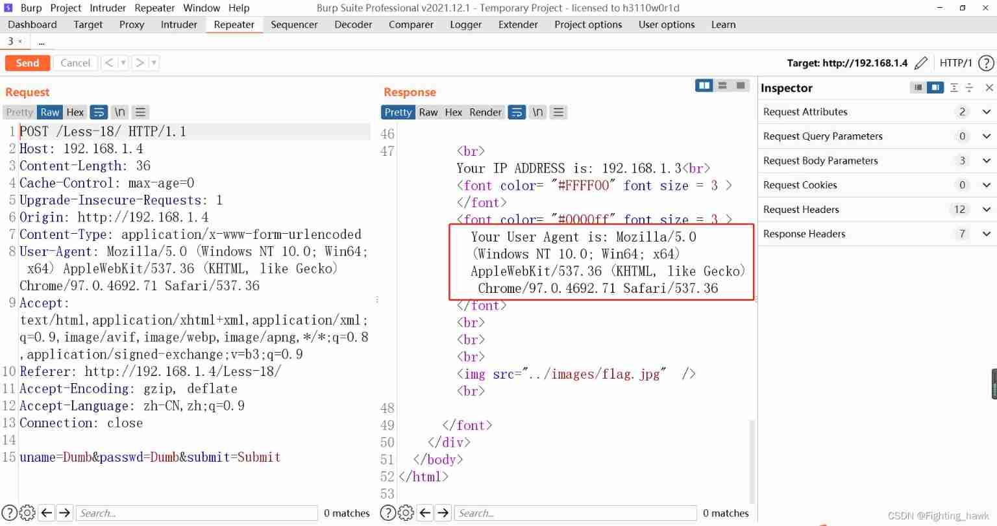Screen dimensions: 997x526
Task: Click the Request search input field
Action: 197,513
